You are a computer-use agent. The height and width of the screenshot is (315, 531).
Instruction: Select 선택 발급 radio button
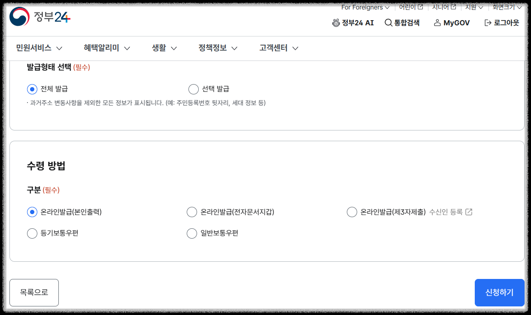tap(194, 89)
